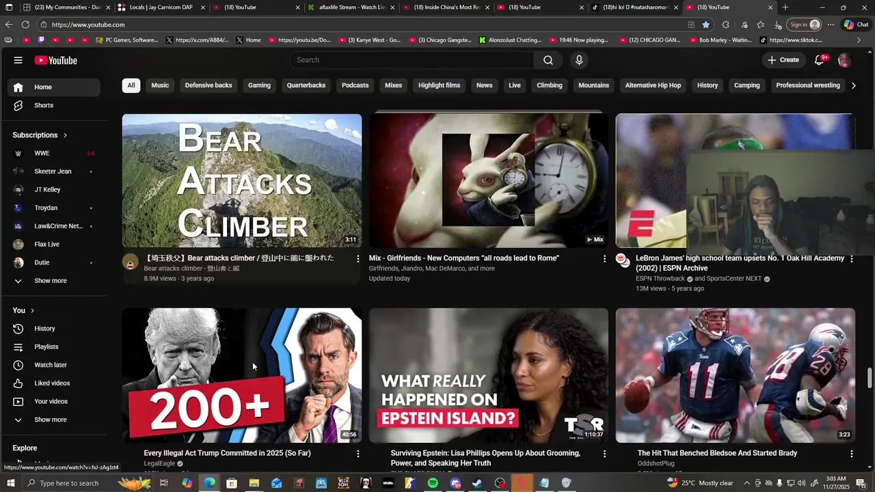
Task: Open the account avatar menu
Action: tap(844, 60)
